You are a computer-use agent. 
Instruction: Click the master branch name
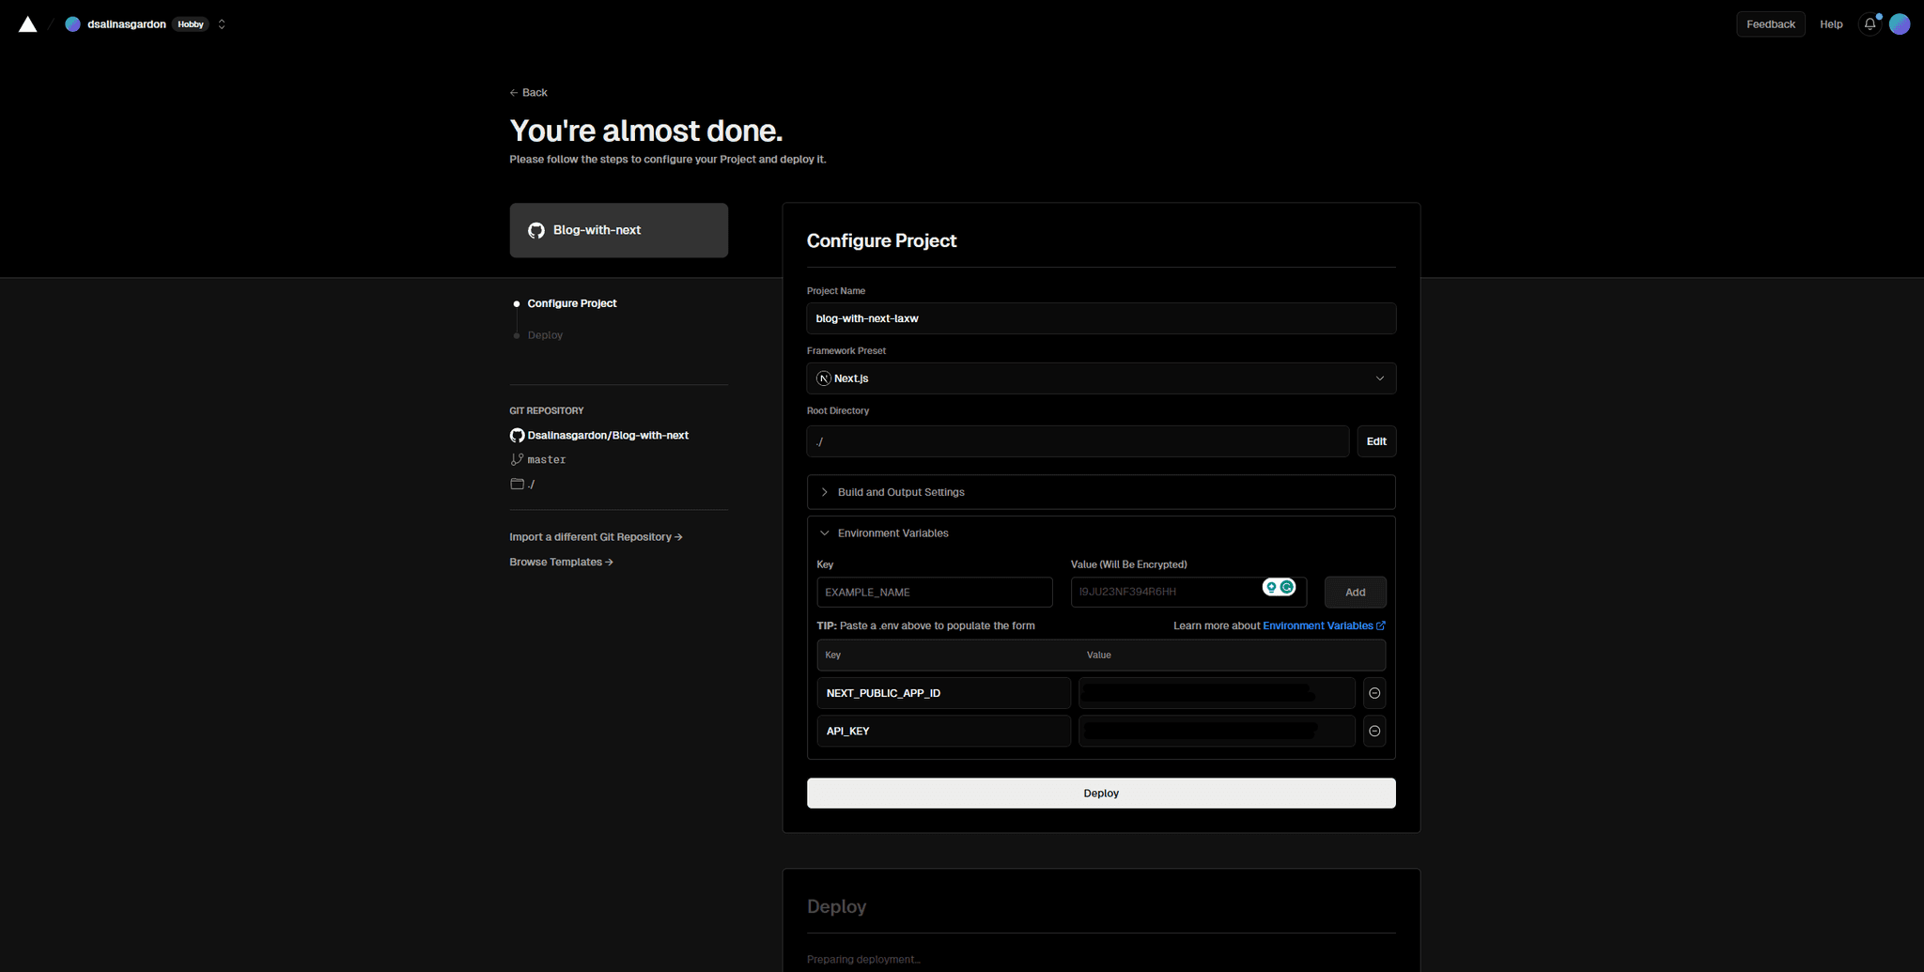(x=547, y=460)
